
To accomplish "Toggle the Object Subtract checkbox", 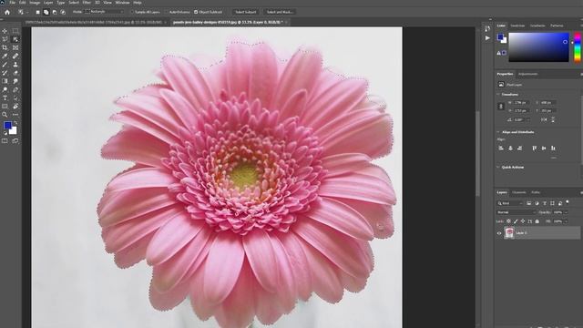I will pyautogui.click(x=196, y=12).
